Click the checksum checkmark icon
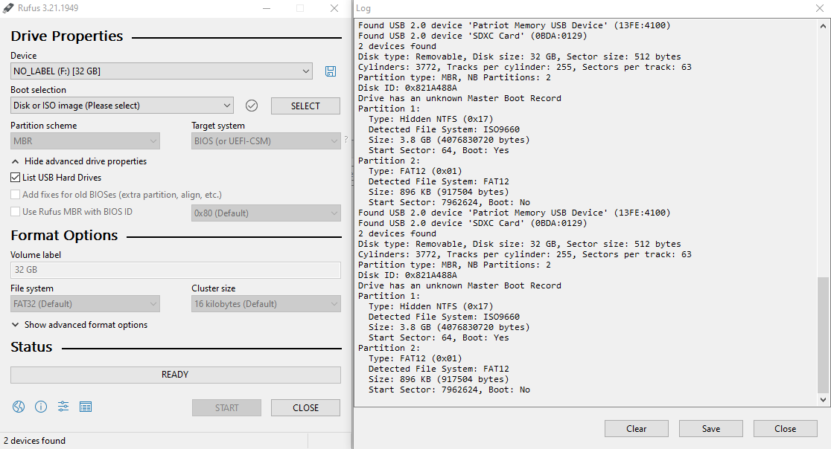The width and height of the screenshot is (831, 449). tap(252, 106)
